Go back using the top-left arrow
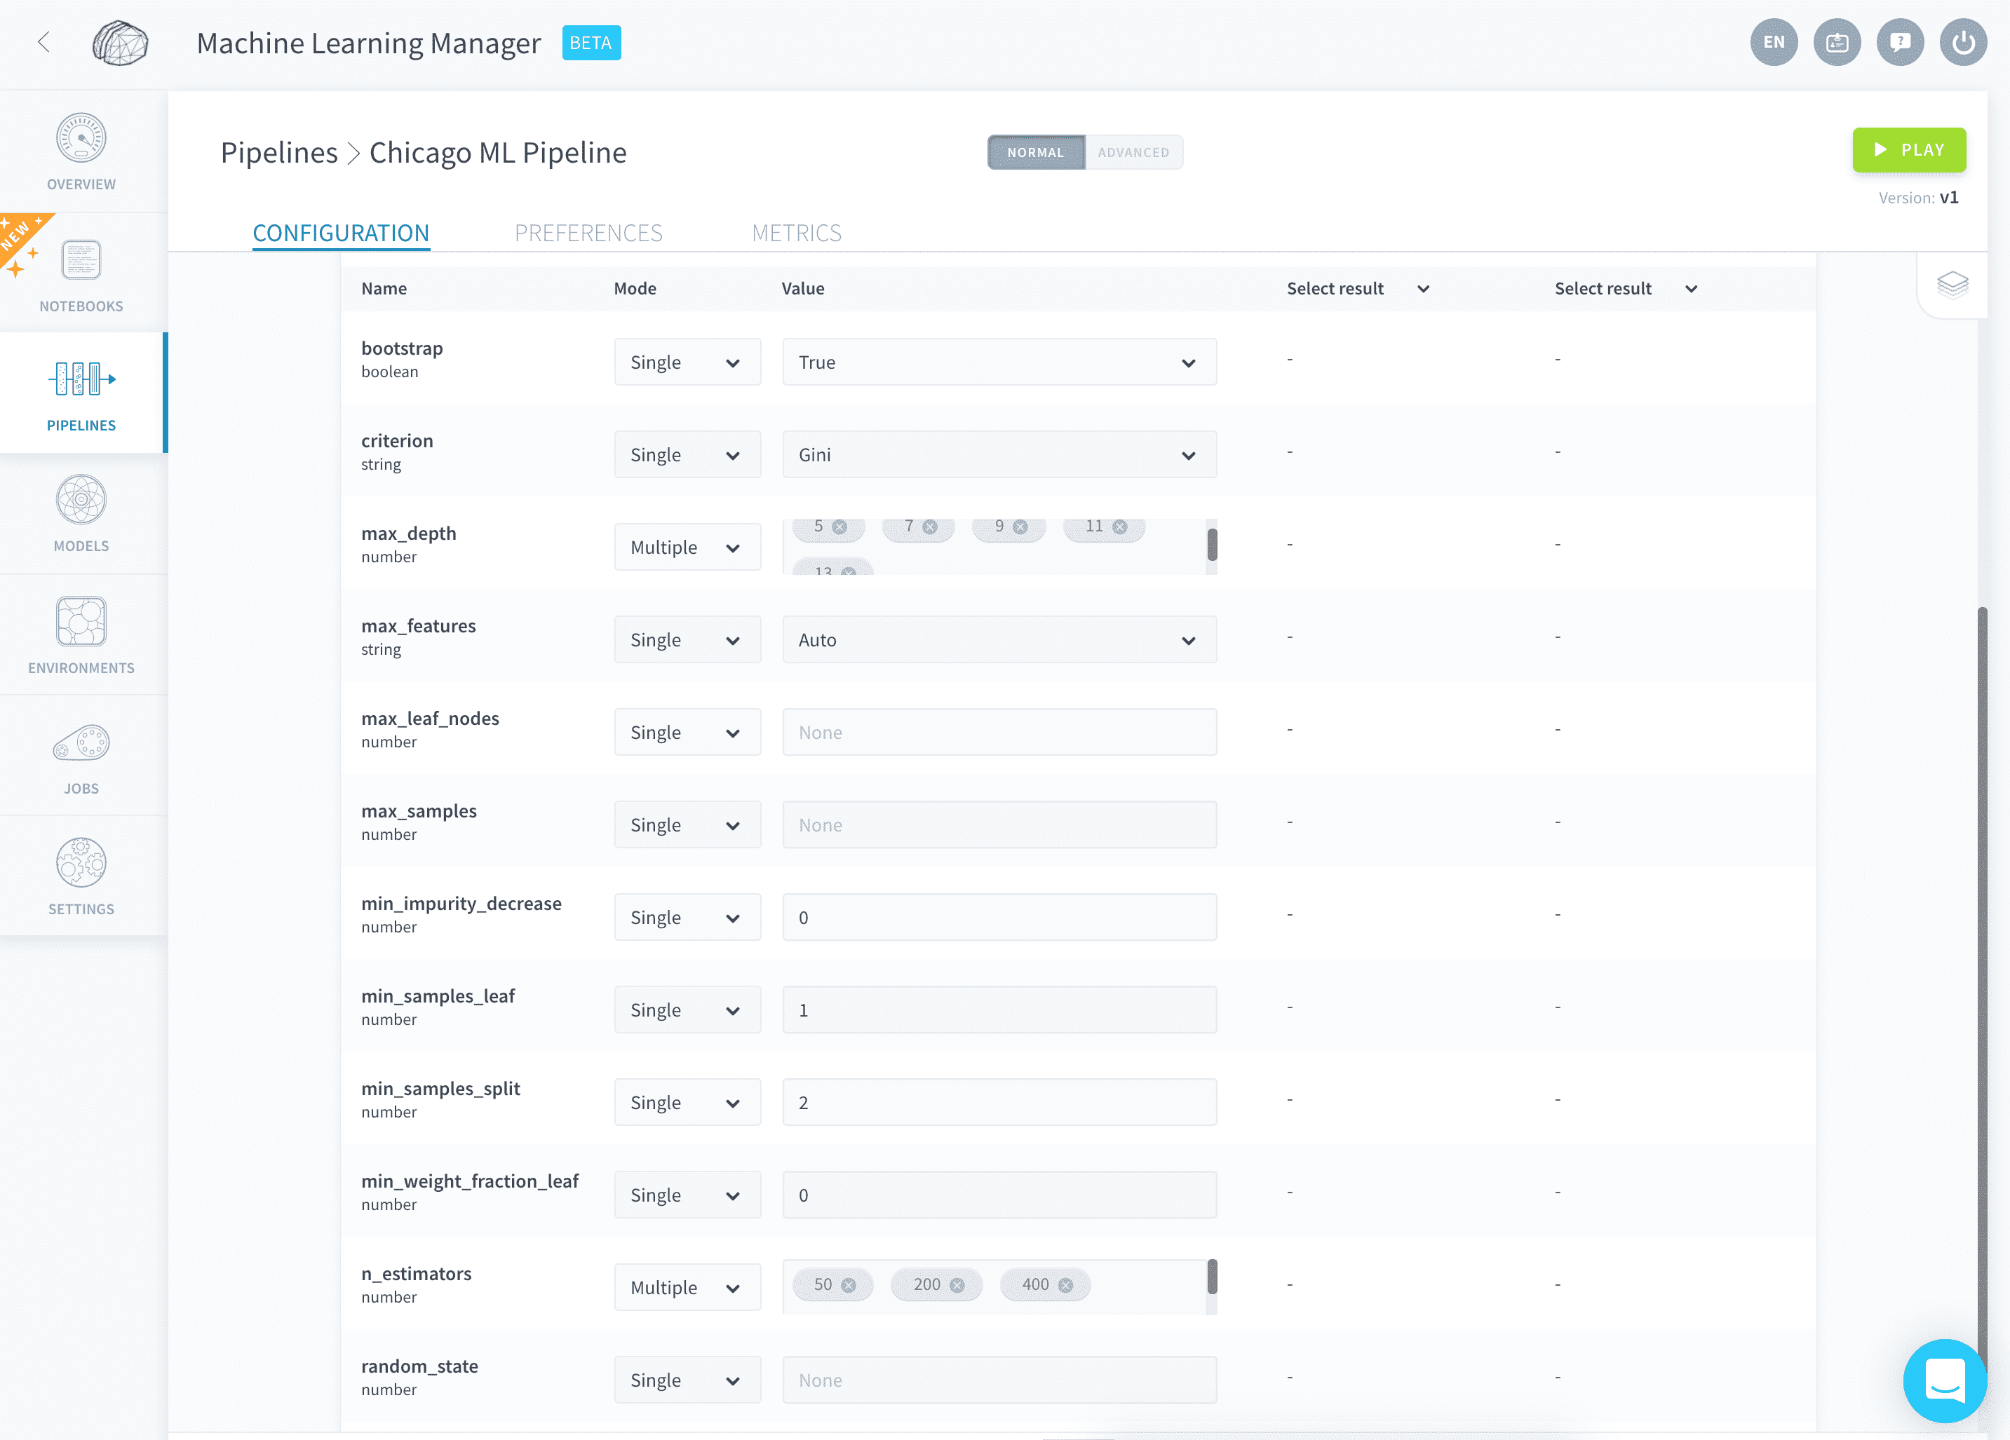Viewport: 2010px width, 1440px height. coord(43,41)
